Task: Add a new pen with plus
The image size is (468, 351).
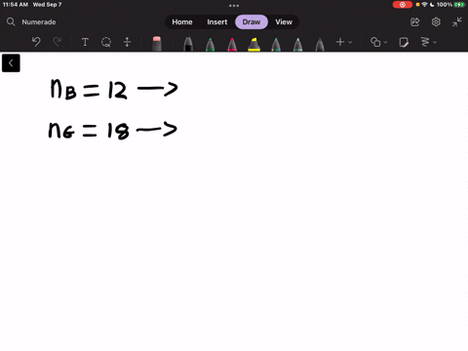Action: (340, 42)
